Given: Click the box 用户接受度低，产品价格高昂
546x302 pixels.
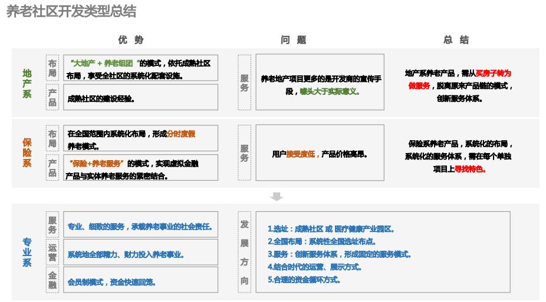Looking at the screenshot, I should click(x=320, y=152).
